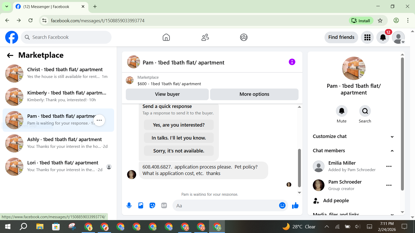Attach a file image icon

coord(141,206)
